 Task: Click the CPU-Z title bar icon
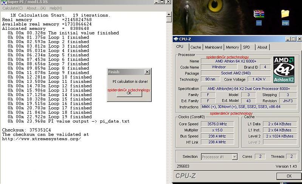pos(176,39)
